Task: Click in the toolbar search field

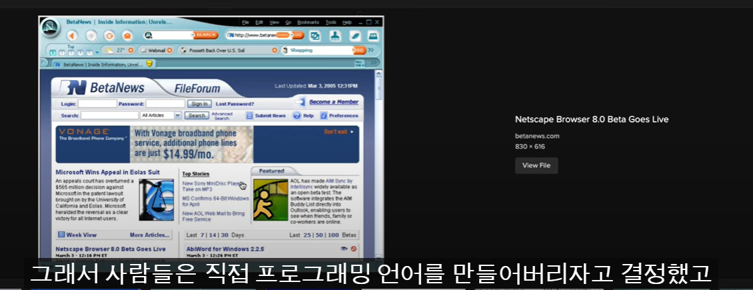Action: coord(171,35)
